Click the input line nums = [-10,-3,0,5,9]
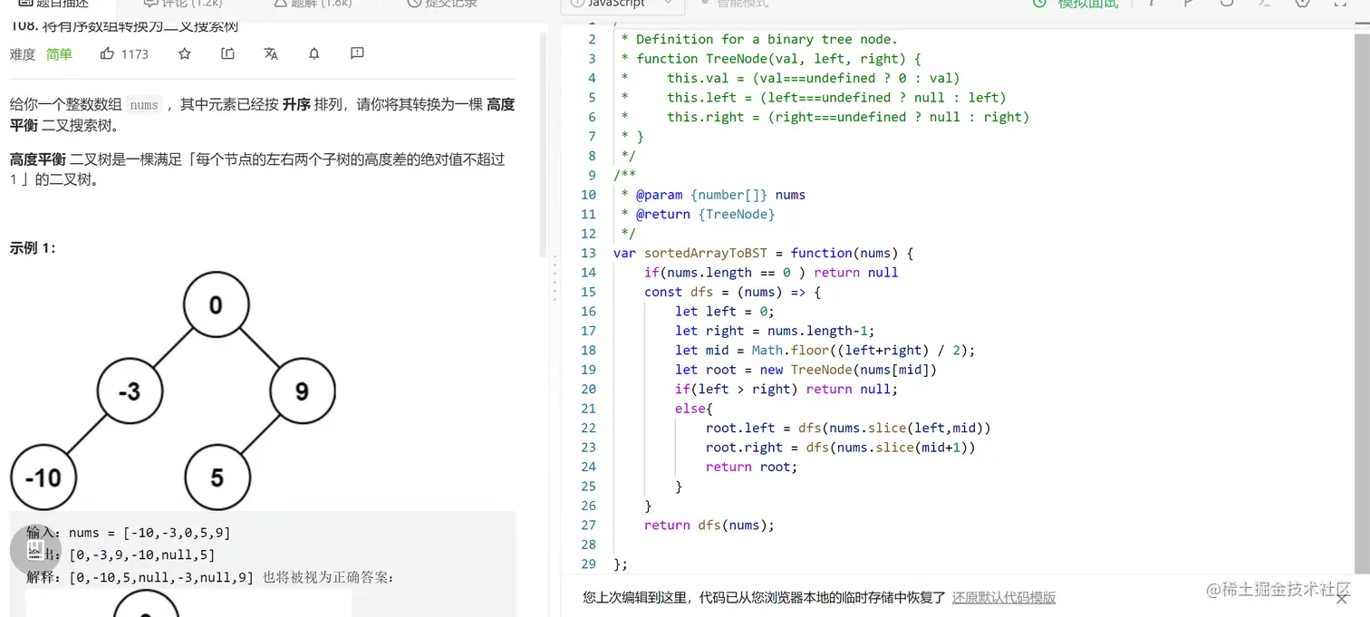1370x617 pixels. tap(129, 533)
